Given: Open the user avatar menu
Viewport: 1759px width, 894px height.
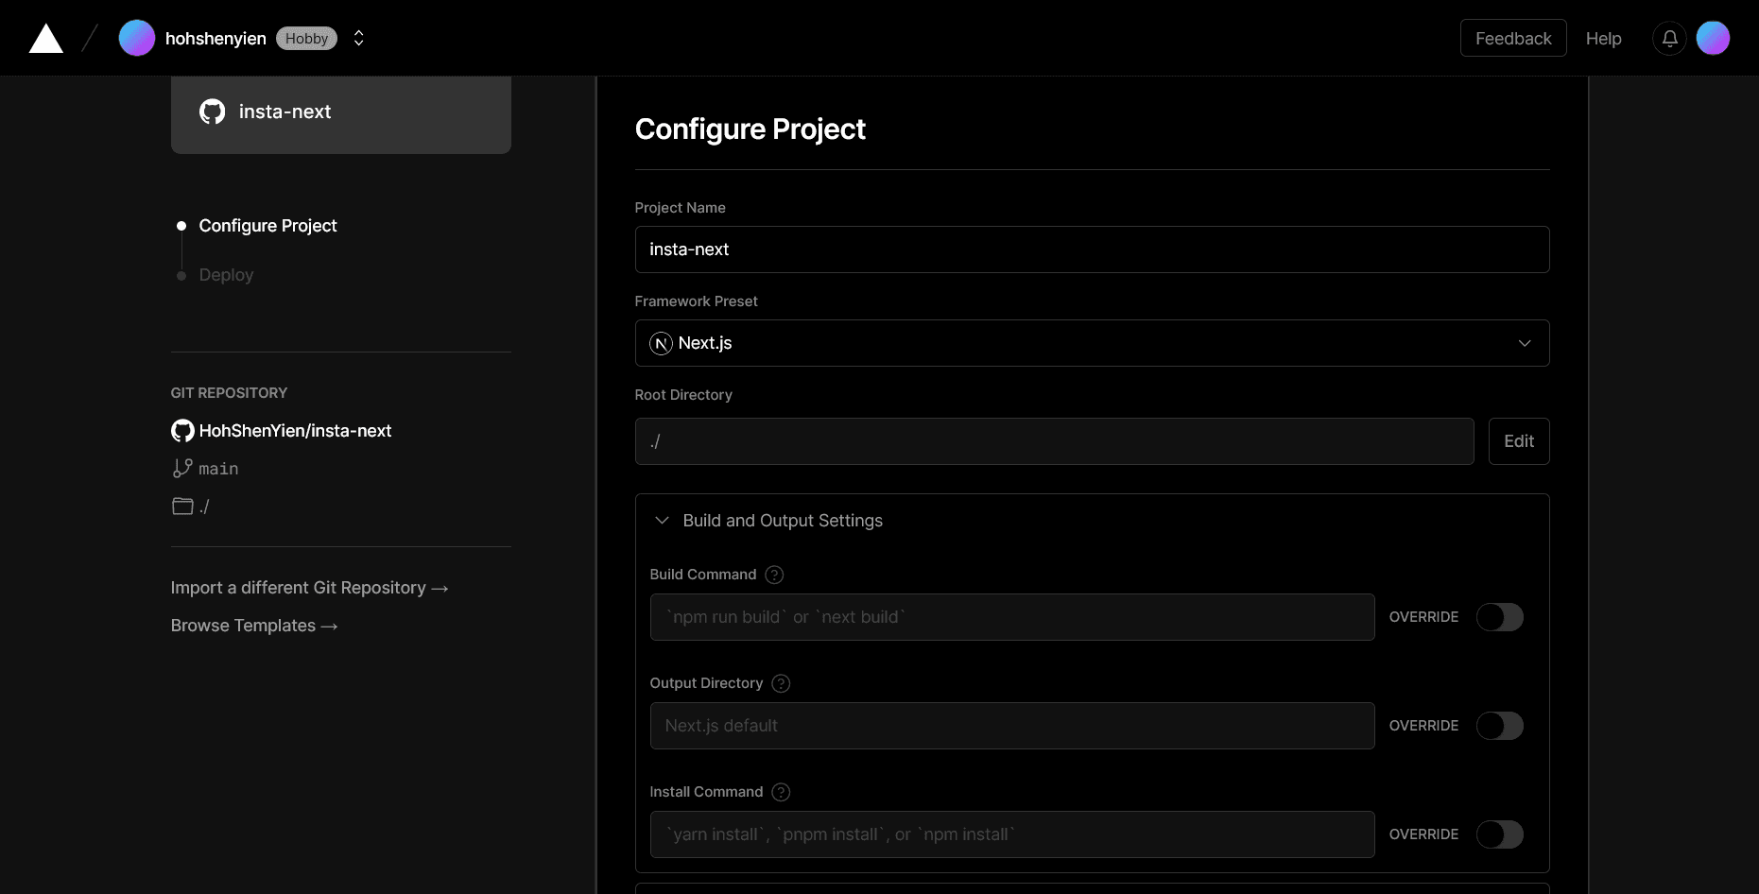Looking at the screenshot, I should pyautogui.click(x=1713, y=38).
